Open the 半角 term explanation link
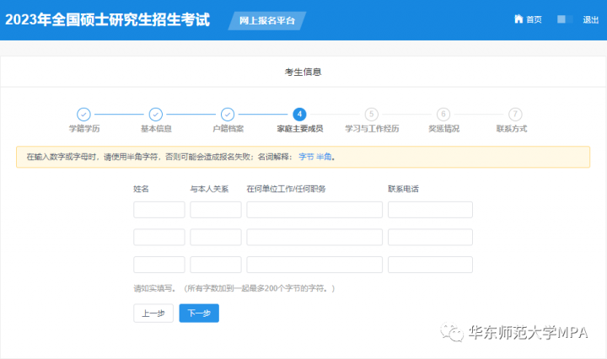 point(324,157)
